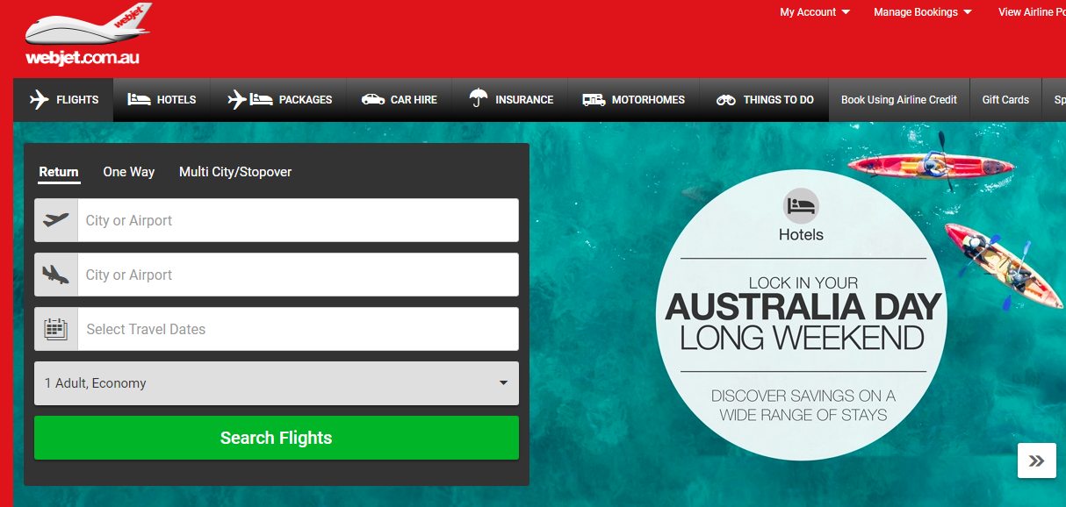1066x507 pixels.
Task: Open the FLIGHTS navigation tab
Action: pyautogui.click(x=63, y=100)
